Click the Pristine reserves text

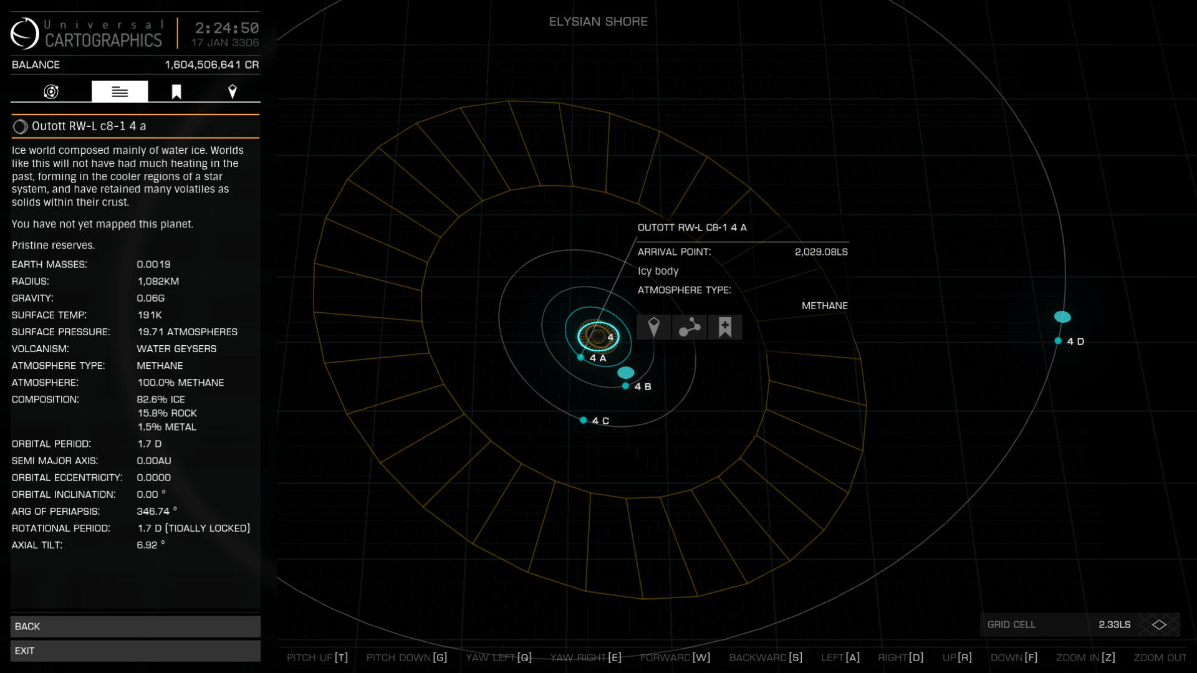[x=53, y=246]
